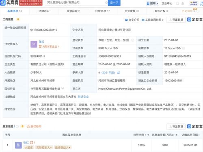Select 认缴出资日期 value 2035-01-01

point(190,145)
